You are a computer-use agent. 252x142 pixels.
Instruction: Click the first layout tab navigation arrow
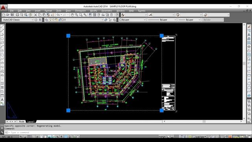pyautogui.click(x=7, y=121)
